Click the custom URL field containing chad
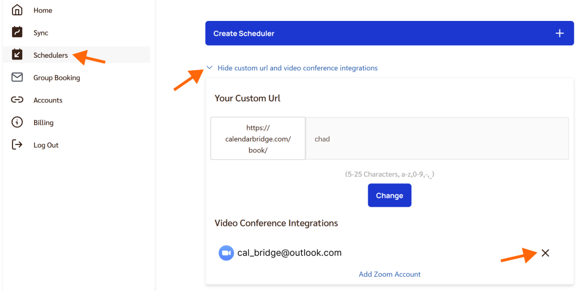581x291 pixels. (437, 138)
